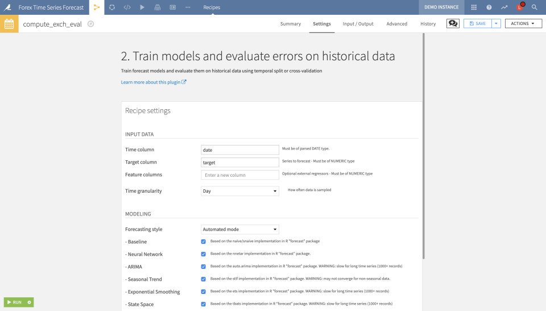Click the yellow calendar recipe icon
Screen dimensions: 546x311
click(9, 24)
